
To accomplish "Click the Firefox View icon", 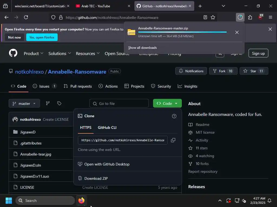I will point(5,6).
